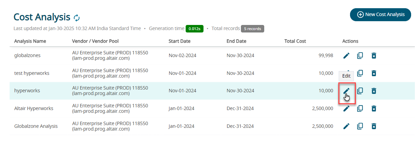Image resolution: width=419 pixels, height=161 pixels.
Task: Delete the globalzones analysis
Action: tap(374, 55)
